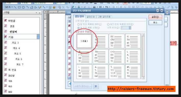The image size is (181, 97).
Task: Select the arc drawing tool
Action: tap(28, 7)
